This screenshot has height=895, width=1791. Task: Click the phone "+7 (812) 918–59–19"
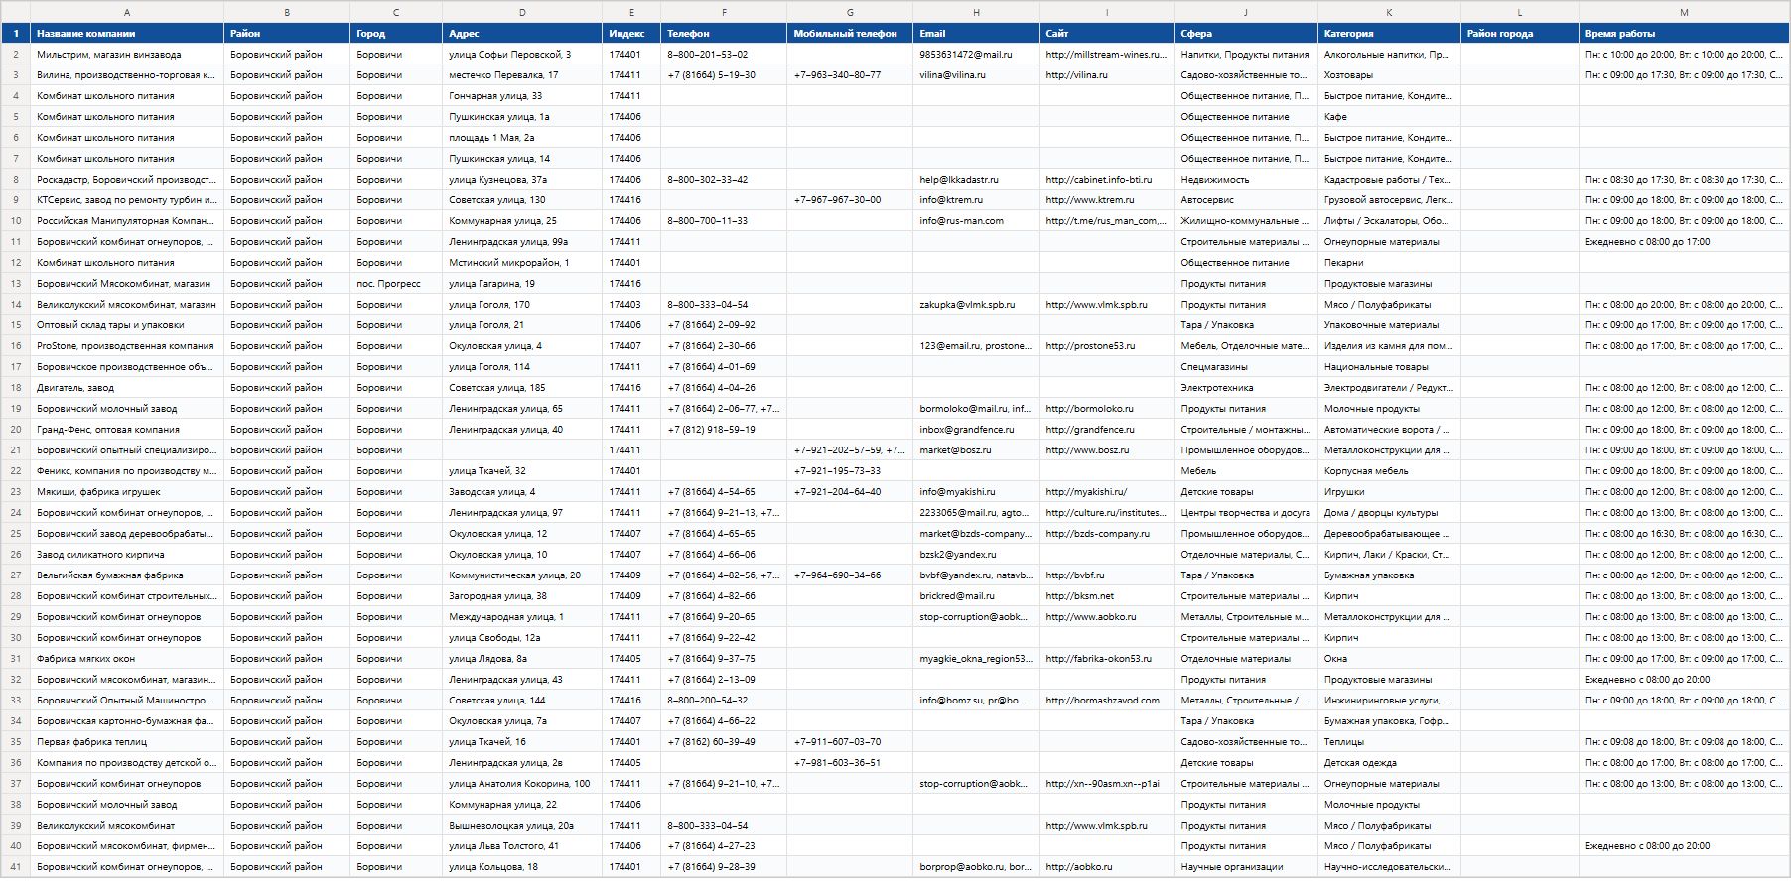pyautogui.click(x=724, y=430)
